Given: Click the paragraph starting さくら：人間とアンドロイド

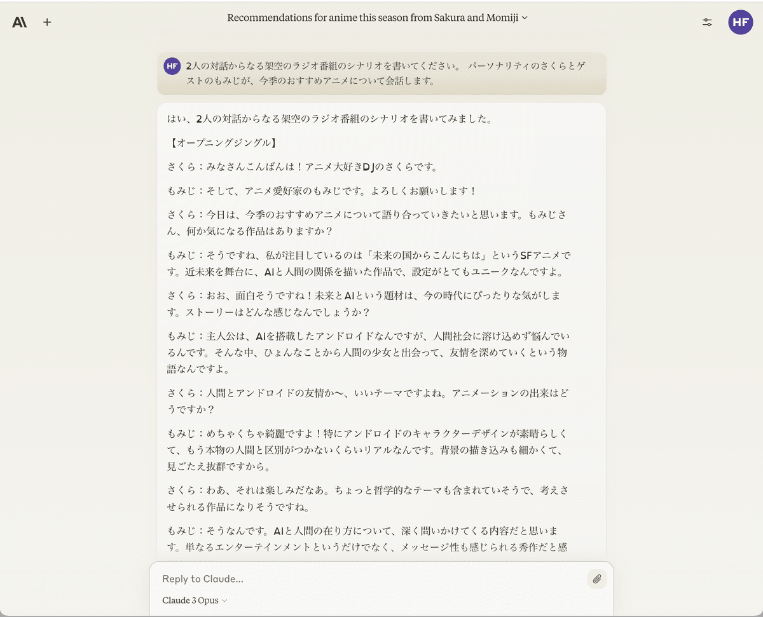Looking at the screenshot, I should (368, 401).
